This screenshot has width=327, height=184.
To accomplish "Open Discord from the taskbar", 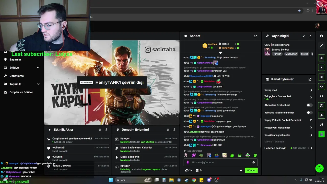I will [x=209, y=180].
